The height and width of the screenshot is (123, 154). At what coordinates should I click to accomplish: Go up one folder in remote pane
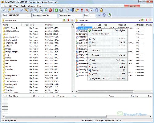[x=142, y=20]
